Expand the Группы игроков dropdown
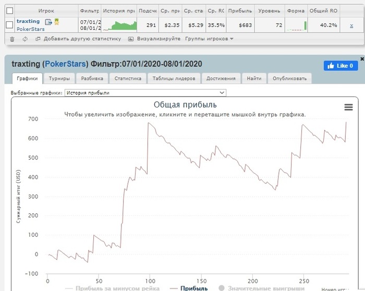 209,39
